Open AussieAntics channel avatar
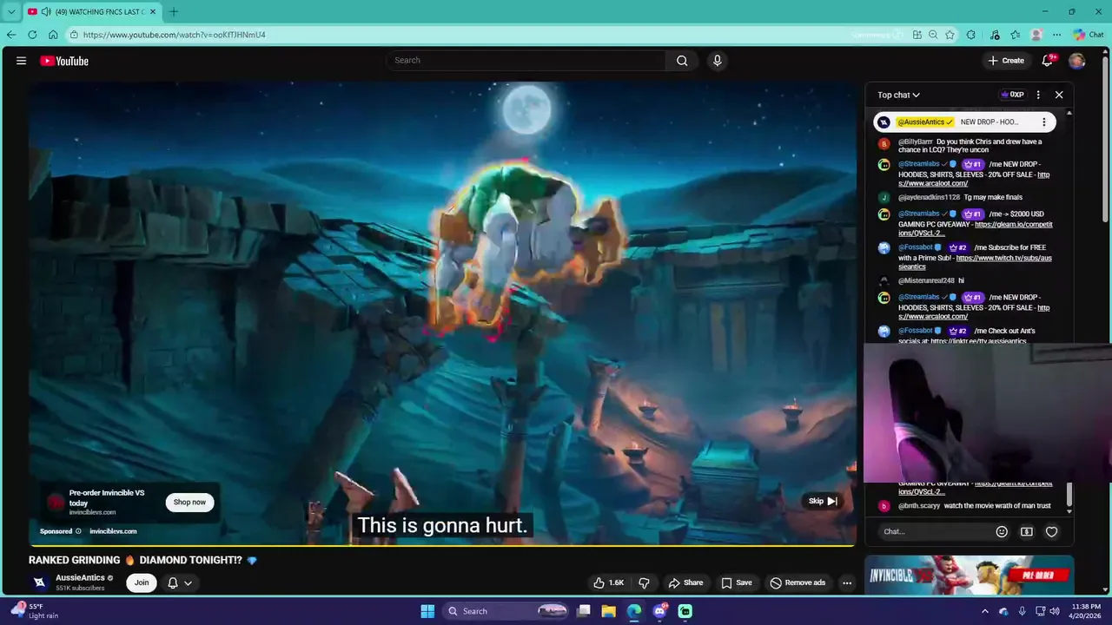Image resolution: width=1112 pixels, height=625 pixels. pyautogui.click(x=39, y=582)
